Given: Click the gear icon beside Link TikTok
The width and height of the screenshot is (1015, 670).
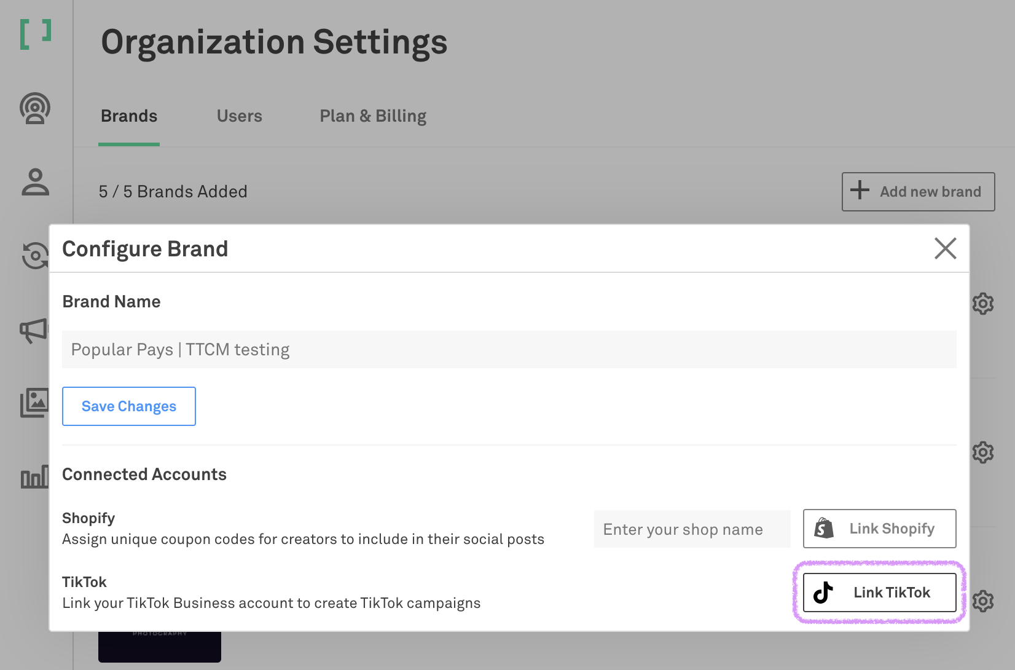Looking at the screenshot, I should (x=983, y=601).
